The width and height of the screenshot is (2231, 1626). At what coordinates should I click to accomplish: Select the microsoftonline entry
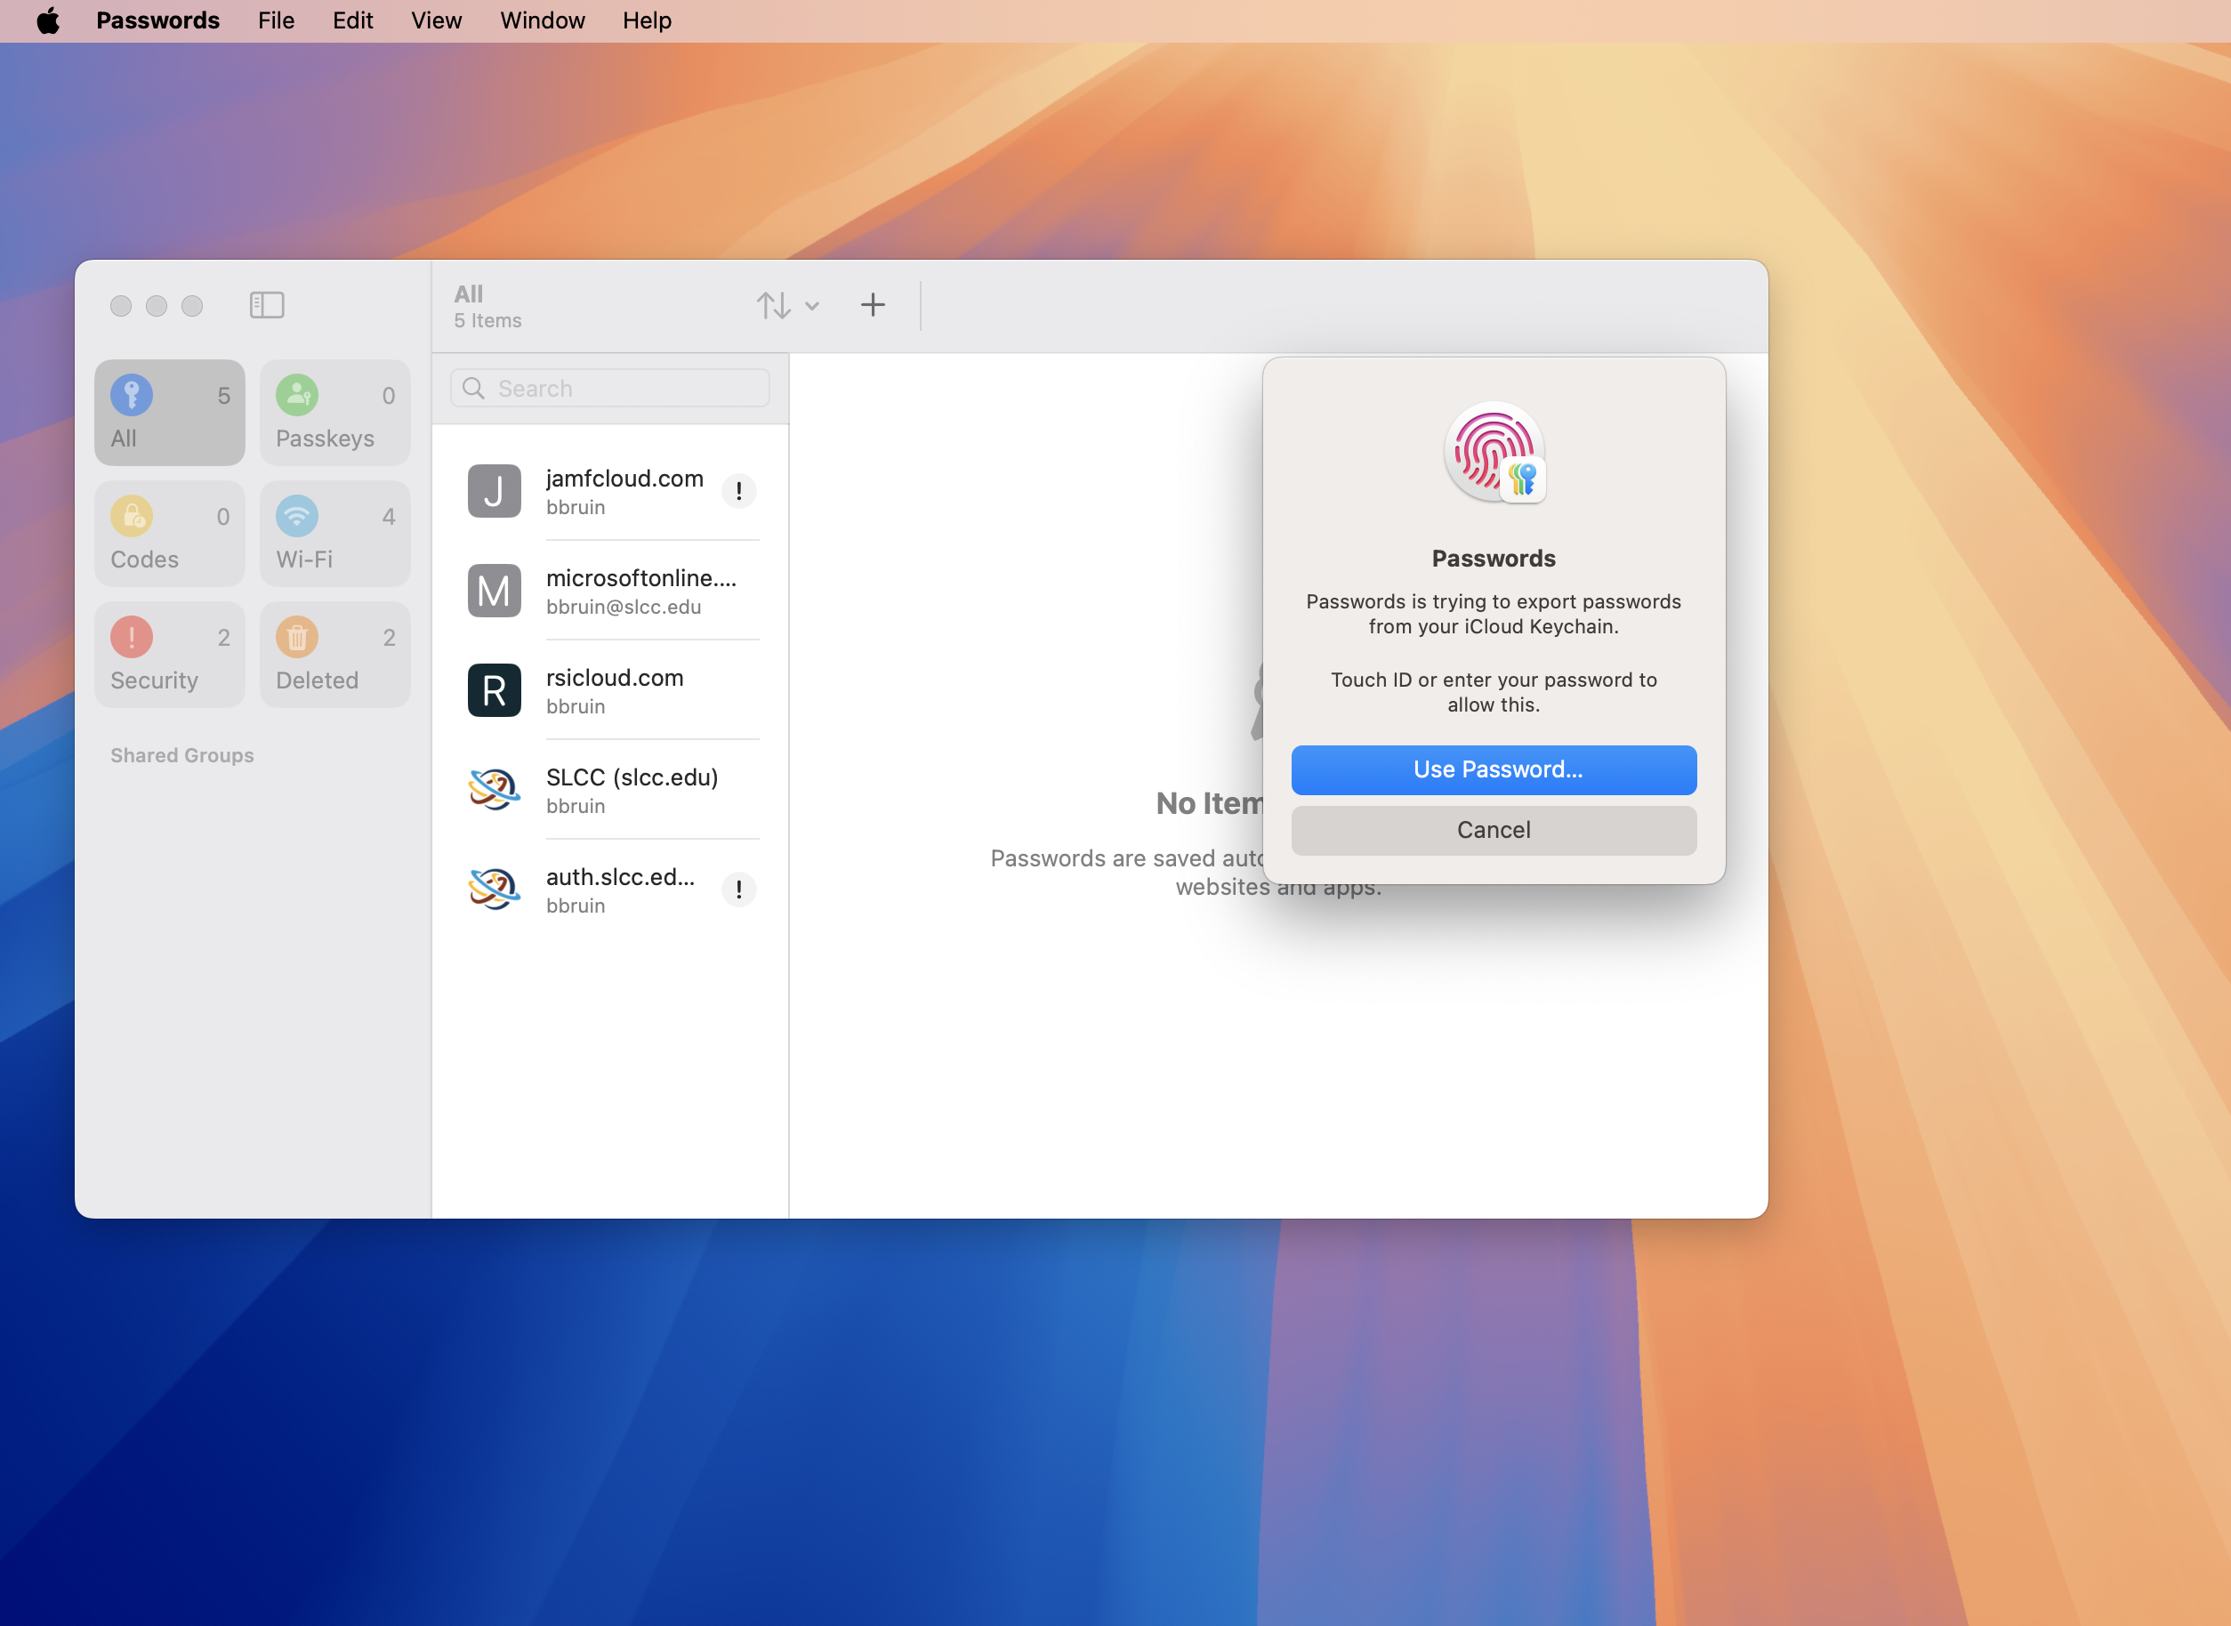click(x=610, y=591)
